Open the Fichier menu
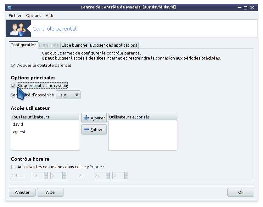The image size is (263, 207). pyautogui.click(x=15, y=16)
